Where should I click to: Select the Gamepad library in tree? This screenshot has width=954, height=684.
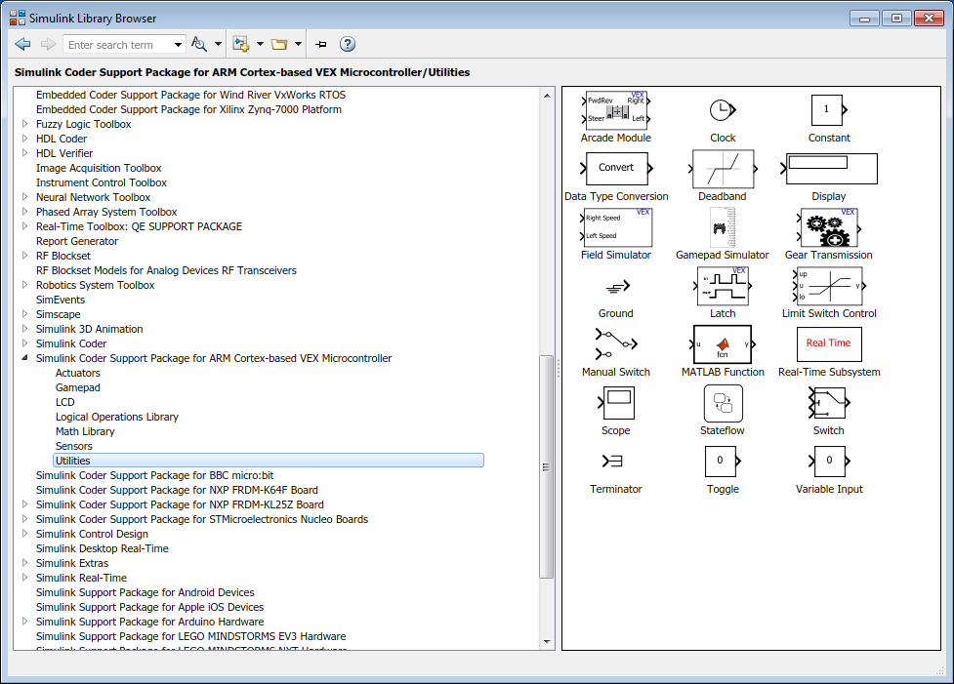pos(77,387)
